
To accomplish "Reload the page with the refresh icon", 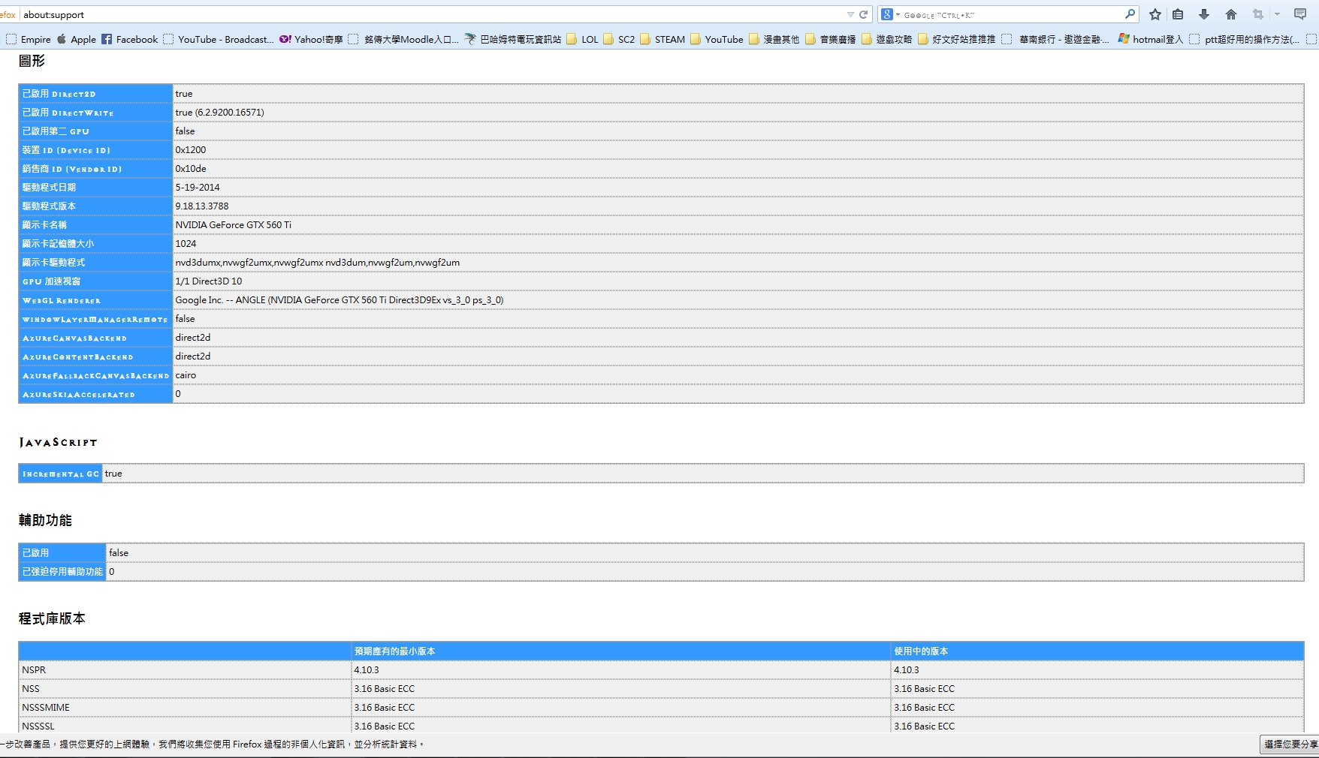I will point(864,14).
